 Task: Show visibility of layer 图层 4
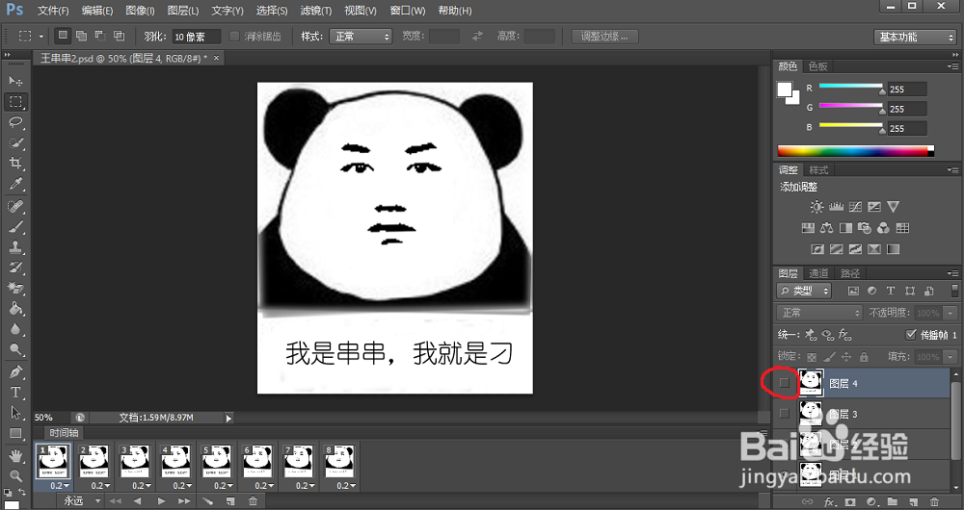click(784, 383)
